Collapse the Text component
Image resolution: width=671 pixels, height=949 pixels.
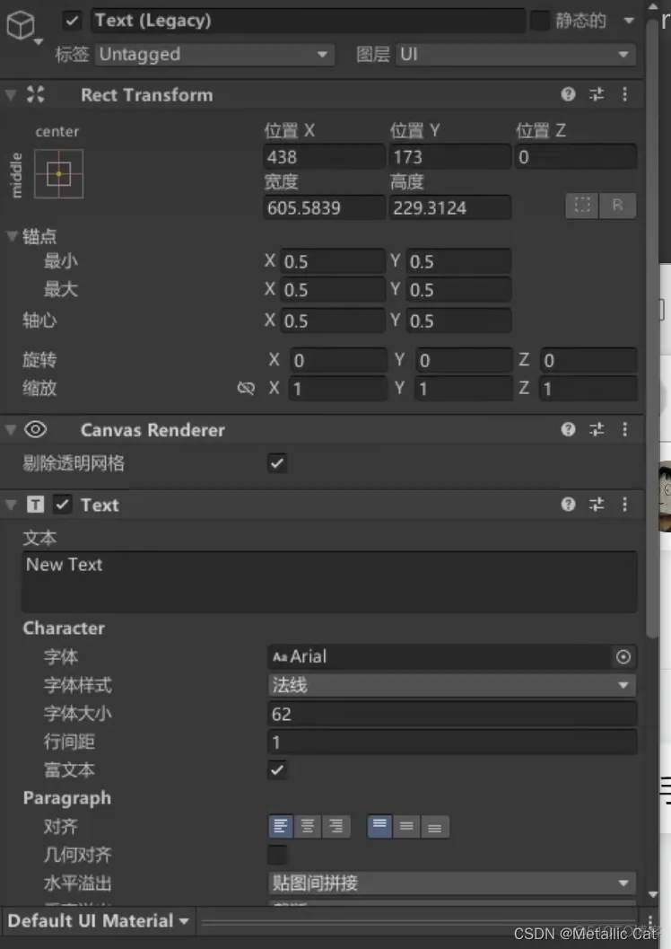click(11, 505)
